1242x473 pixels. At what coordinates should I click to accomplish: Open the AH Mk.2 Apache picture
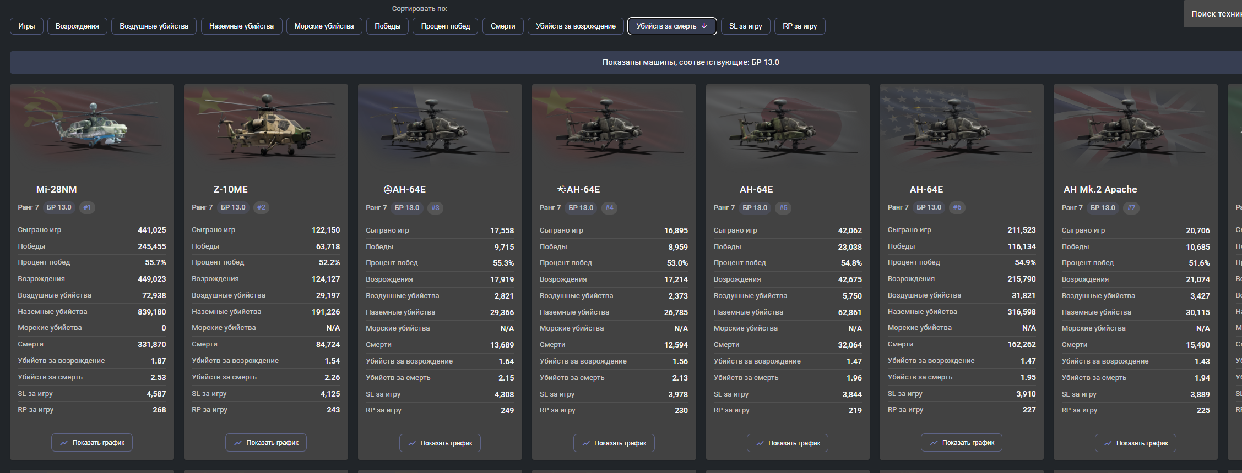point(1136,128)
